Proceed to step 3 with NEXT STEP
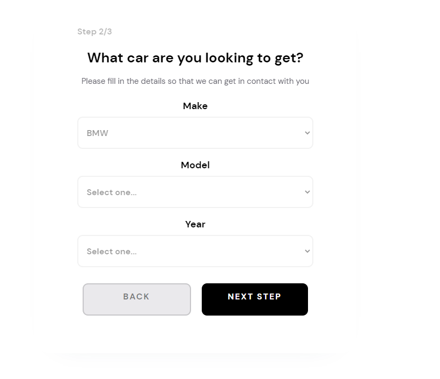This screenshot has width=440, height=379. pos(255,299)
